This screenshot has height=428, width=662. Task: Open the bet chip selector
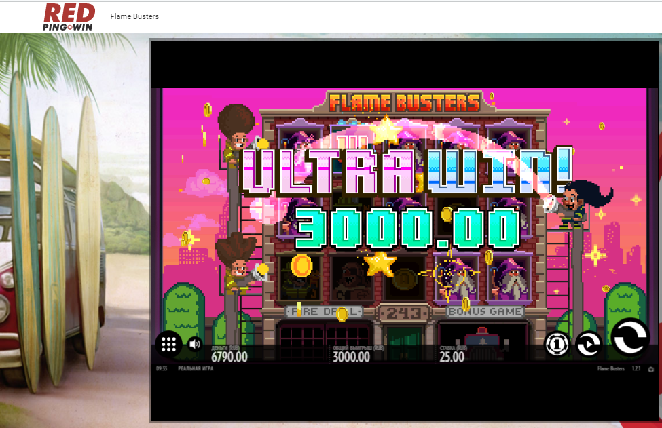[557, 345]
